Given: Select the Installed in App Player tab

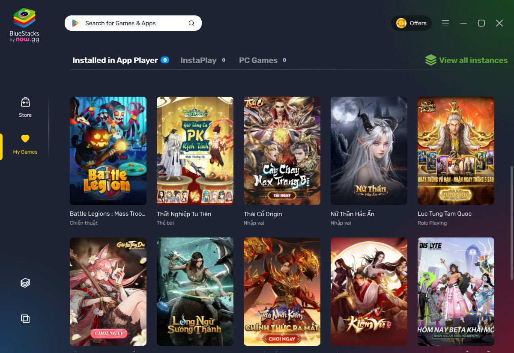Looking at the screenshot, I should pos(115,60).
